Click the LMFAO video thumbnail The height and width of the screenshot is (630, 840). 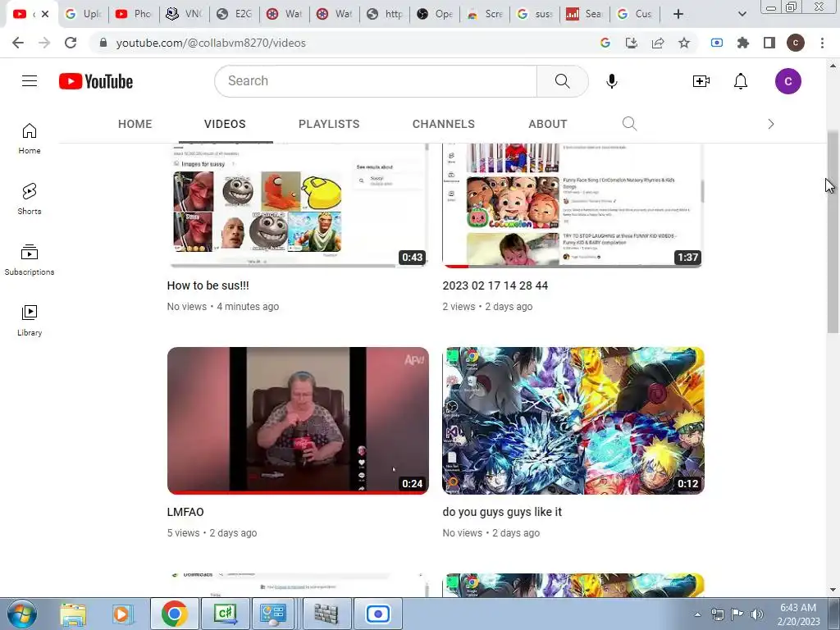tap(298, 421)
